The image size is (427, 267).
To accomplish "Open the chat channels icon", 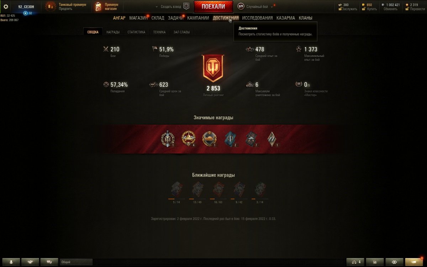I will pos(49,262).
